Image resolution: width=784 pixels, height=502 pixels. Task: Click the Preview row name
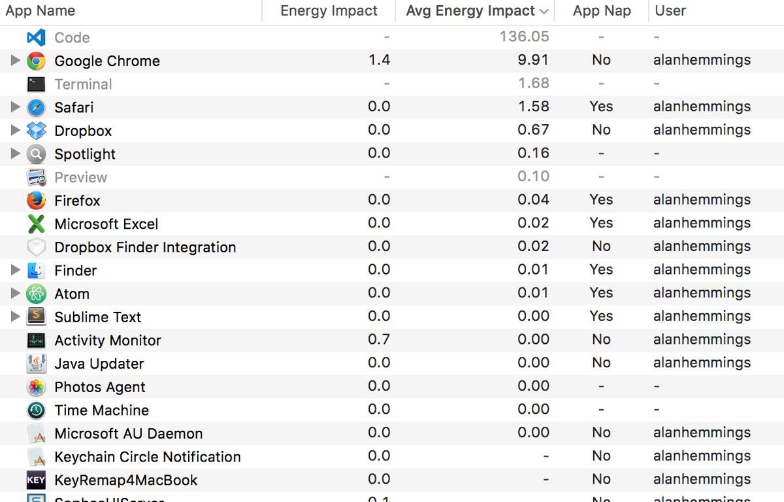pyautogui.click(x=80, y=177)
